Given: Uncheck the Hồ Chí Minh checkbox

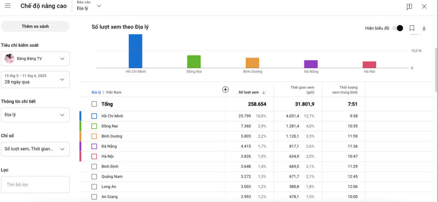Looking at the screenshot, I should 94,116.
